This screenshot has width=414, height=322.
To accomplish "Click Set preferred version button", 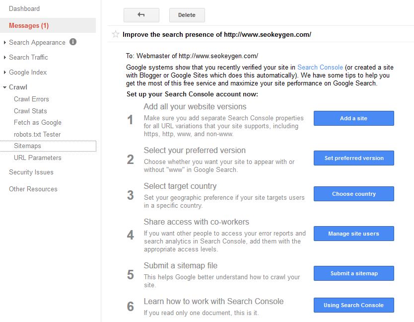I will click(354, 158).
